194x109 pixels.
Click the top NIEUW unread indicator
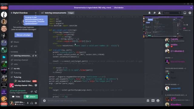(x=4, y=8)
